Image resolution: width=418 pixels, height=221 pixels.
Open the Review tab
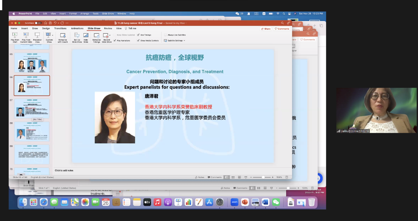pyautogui.click(x=108, y=28)
